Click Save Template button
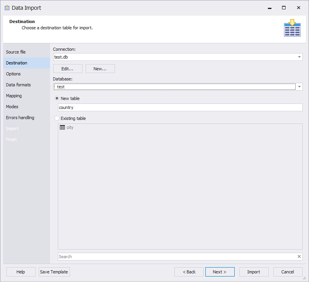 tap(54, 272)
